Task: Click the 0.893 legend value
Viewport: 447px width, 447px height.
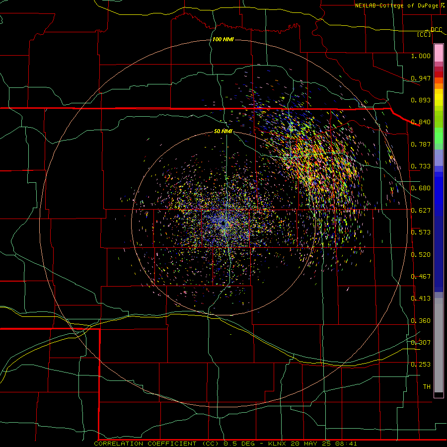Action: [x=421, y=100]
